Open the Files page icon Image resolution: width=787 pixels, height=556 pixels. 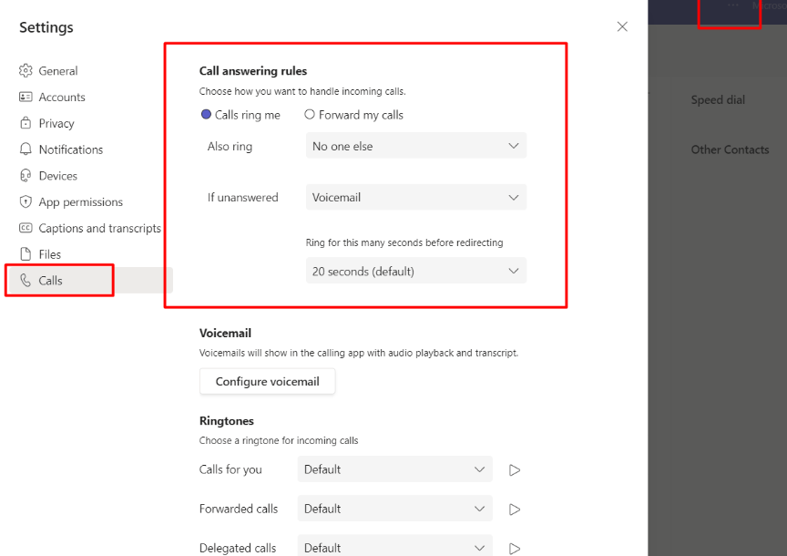[x=26, y=254]
